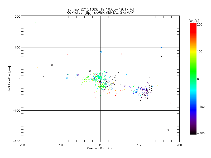This screenshot has height=158, width=211.
Task: Click the y-axis tick label '100'
Action: (17, 48)
